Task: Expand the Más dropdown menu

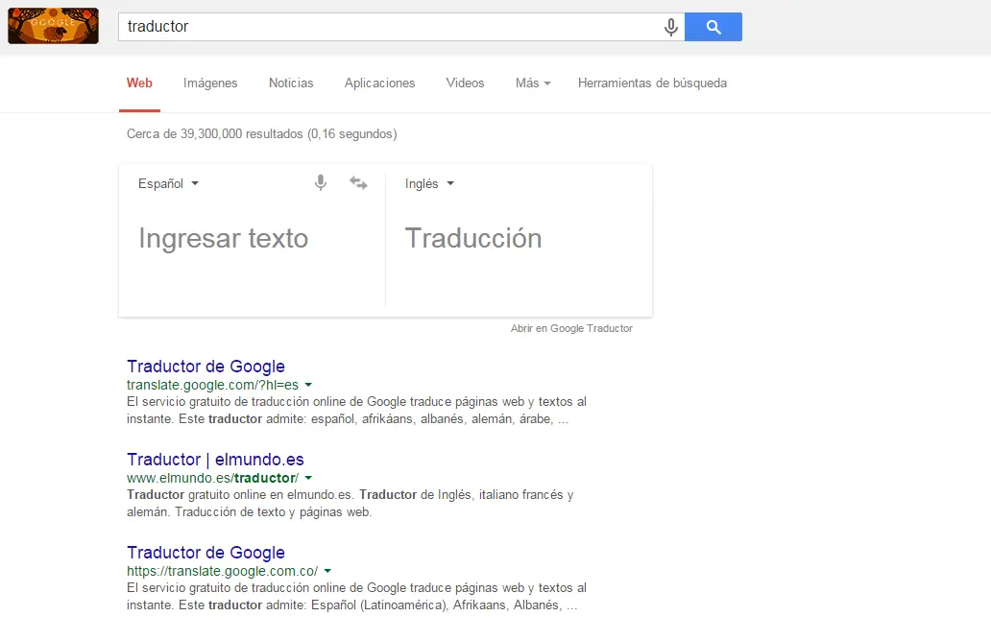Action: coord(533,83)
